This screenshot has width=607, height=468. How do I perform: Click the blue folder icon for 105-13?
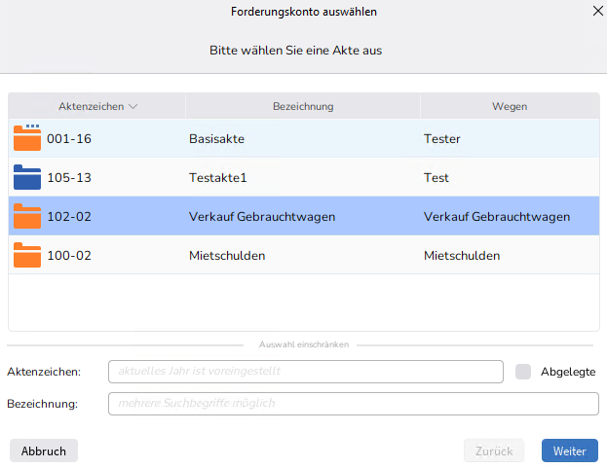[x=27, y=177]
